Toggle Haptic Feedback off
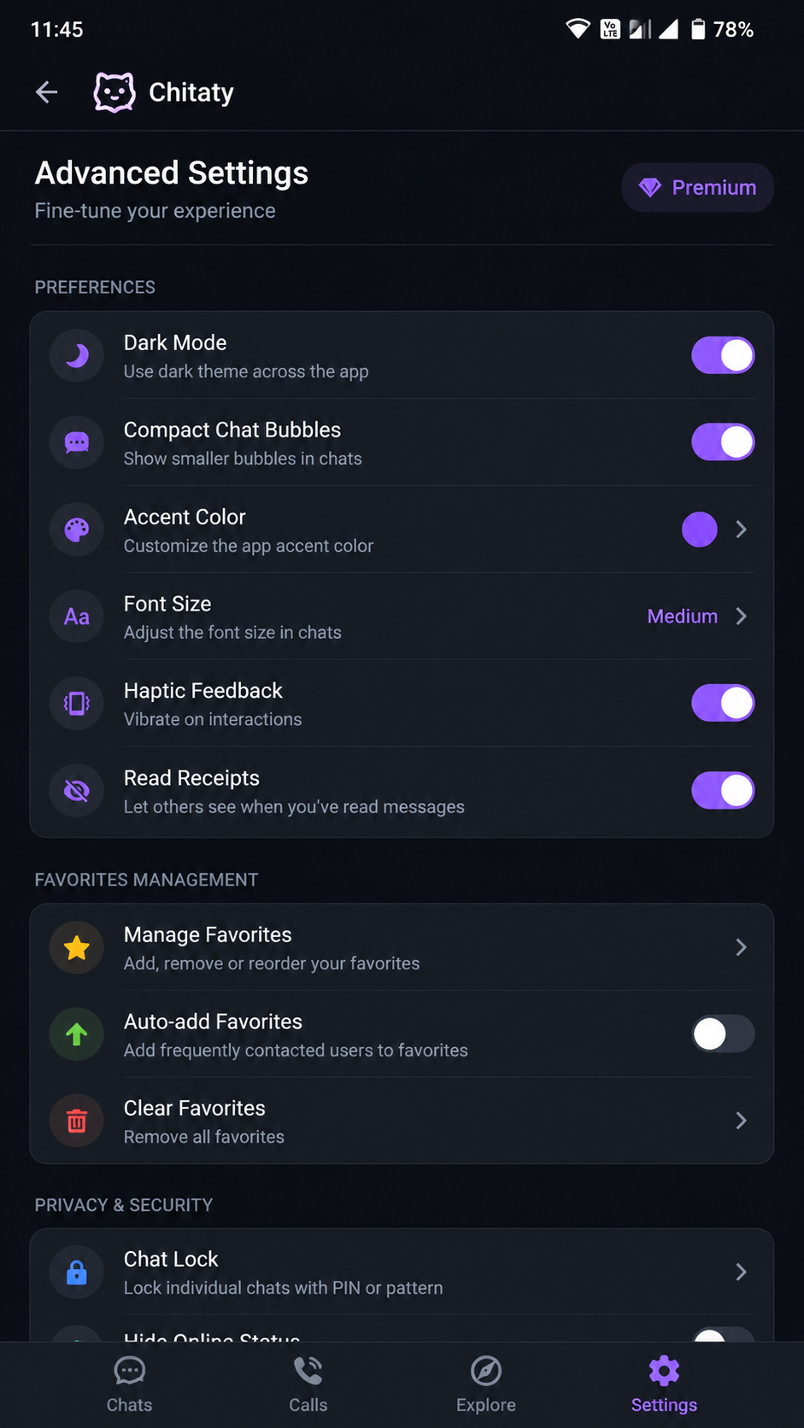This screenshot has height=1428, width=804. pyautogui.click(x=723, y=703)
